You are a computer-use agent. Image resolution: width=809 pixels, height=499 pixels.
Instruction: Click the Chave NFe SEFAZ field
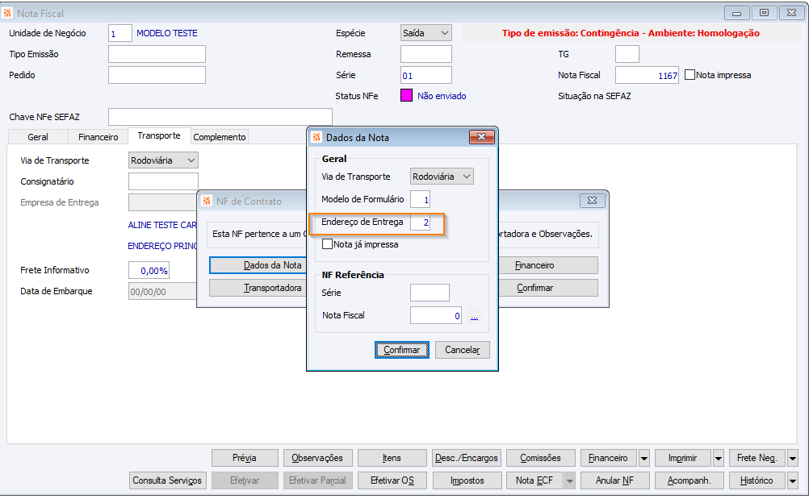click(220, 117)
